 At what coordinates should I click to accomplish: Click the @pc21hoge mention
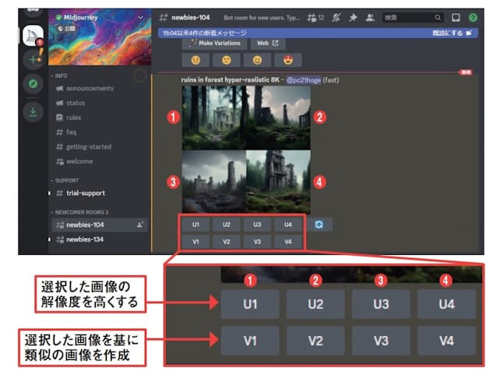303,80
